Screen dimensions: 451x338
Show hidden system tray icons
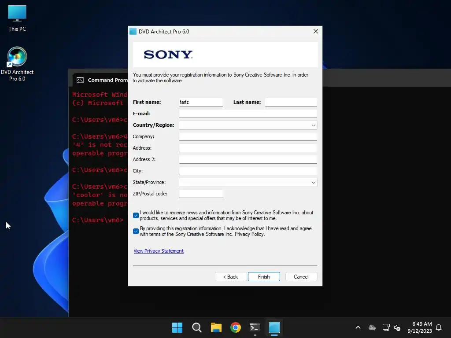(358, 327)
